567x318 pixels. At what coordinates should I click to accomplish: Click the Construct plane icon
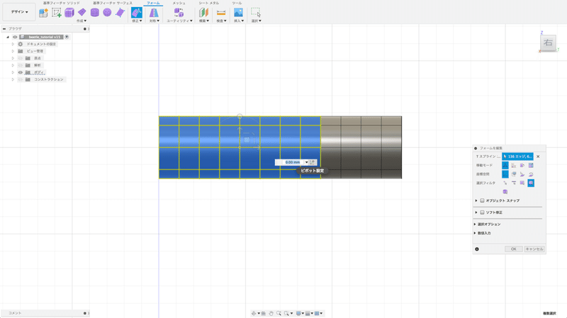[203, 13]
